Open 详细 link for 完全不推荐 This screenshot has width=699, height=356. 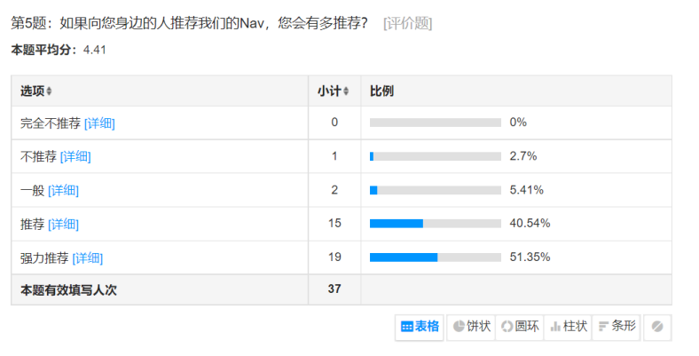99,123
